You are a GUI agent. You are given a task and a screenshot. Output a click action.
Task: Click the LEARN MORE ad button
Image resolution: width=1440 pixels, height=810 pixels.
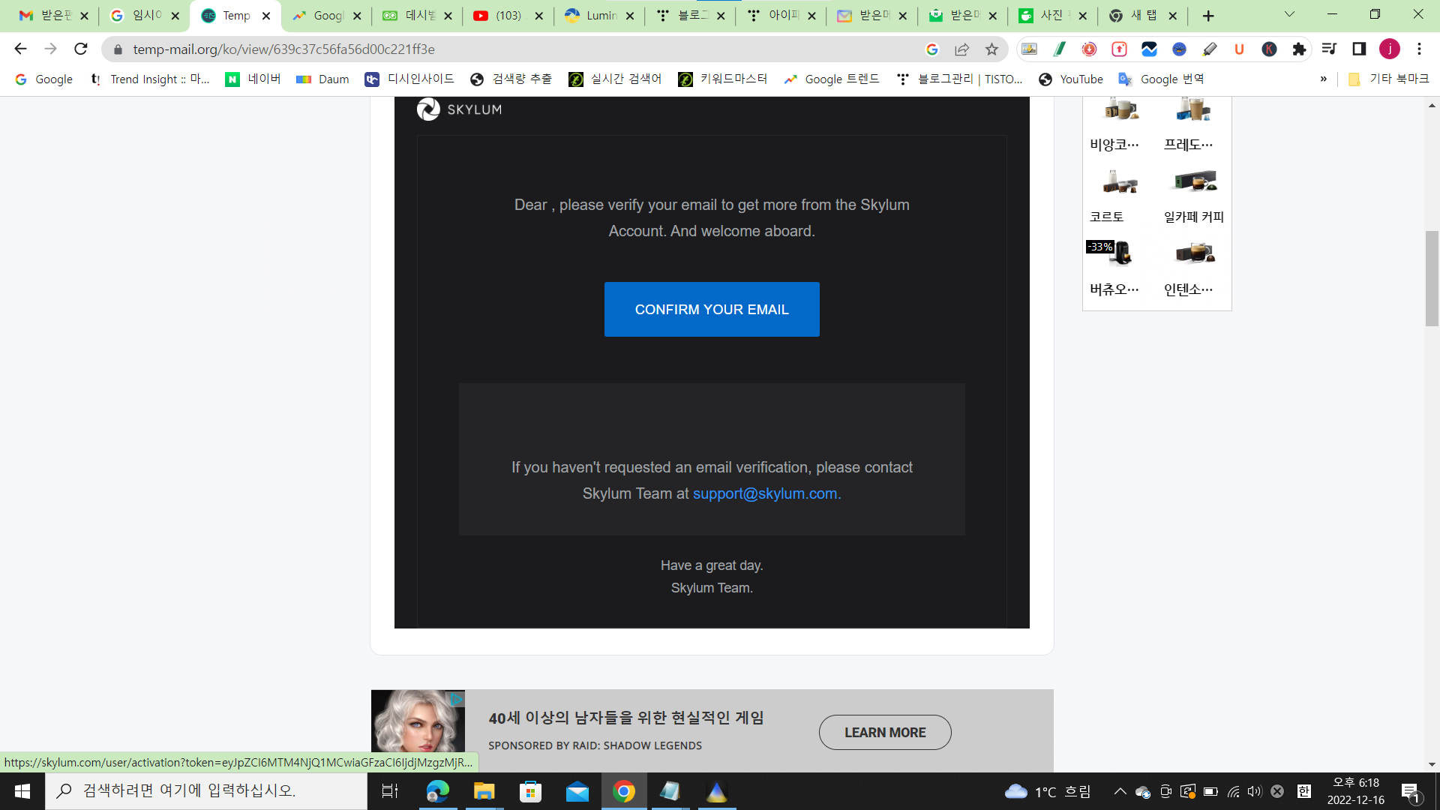(x=885, y=732)
